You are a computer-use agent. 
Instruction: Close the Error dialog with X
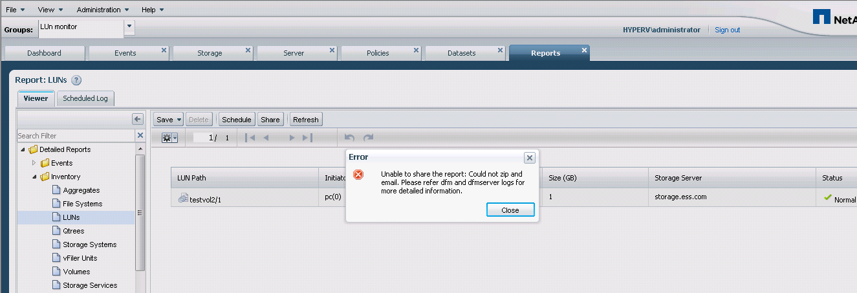529,158
